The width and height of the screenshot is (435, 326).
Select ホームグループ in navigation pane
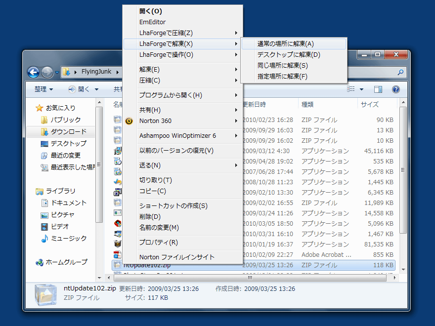62,262
